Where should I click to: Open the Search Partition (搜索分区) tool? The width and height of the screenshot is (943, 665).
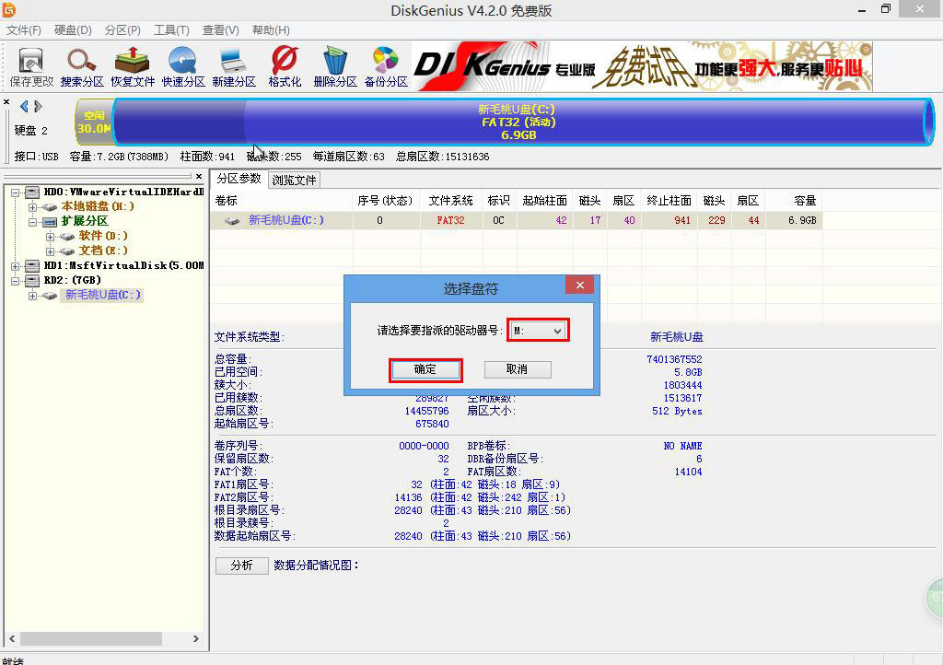pos(82,66)
